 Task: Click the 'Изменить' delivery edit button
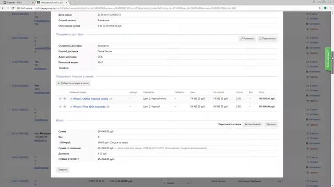click(x=247, y=38)
